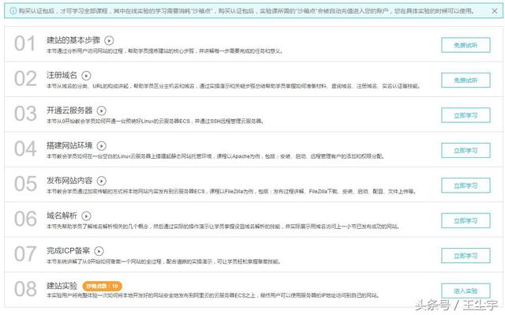This screenshot has height=315, width=505.
Task: Click the notice banner message about 认证包
Action: tap(247, 11)
